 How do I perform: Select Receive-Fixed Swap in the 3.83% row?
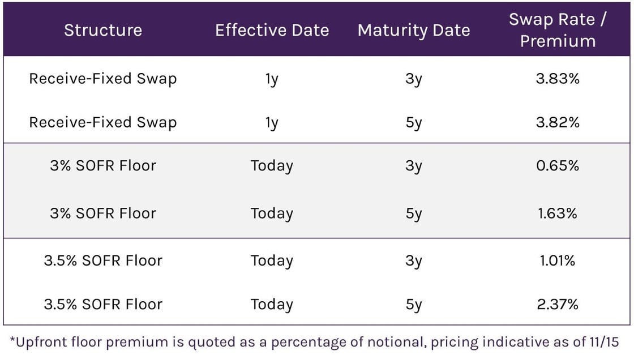[102, 79]
